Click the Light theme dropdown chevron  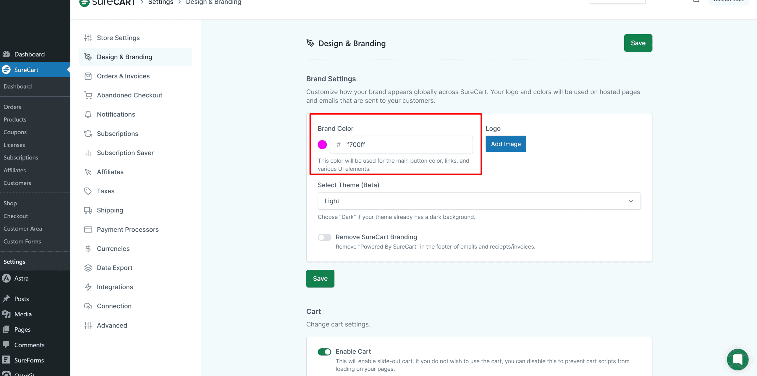631,201
